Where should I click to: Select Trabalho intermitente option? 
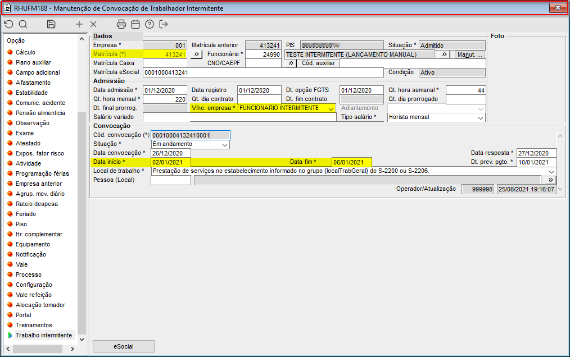44,335
